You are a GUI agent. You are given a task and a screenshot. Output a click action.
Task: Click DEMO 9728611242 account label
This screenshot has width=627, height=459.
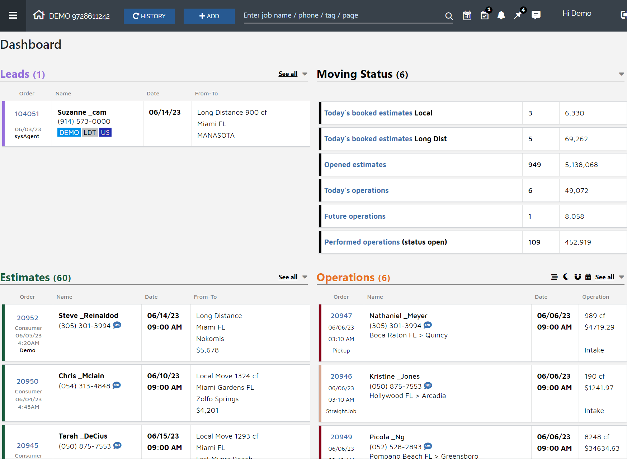[79, 16]
